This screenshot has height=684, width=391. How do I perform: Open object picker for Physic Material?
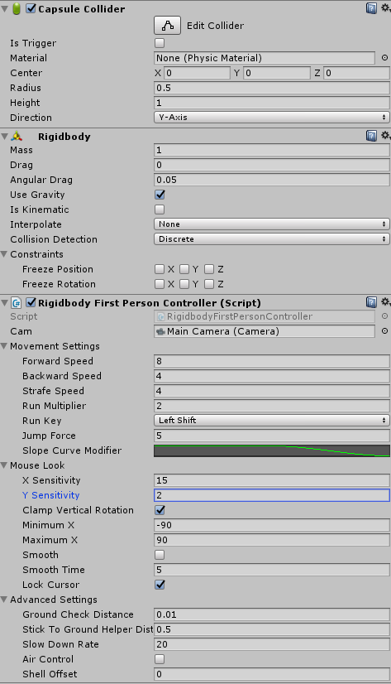[384, 58]
